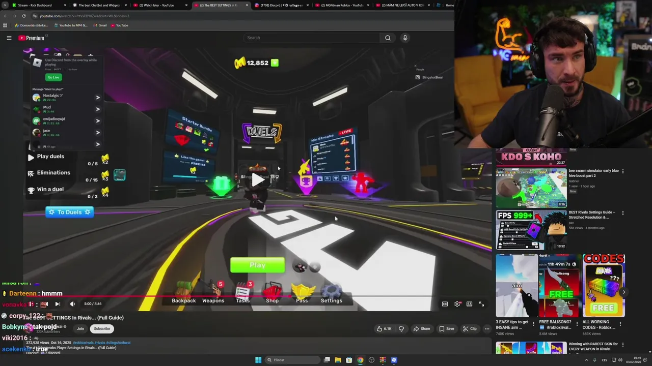Like the video with 6.1K likes
Image resolution: width=652 pixels, height=366 pixels.
[384, 329]
